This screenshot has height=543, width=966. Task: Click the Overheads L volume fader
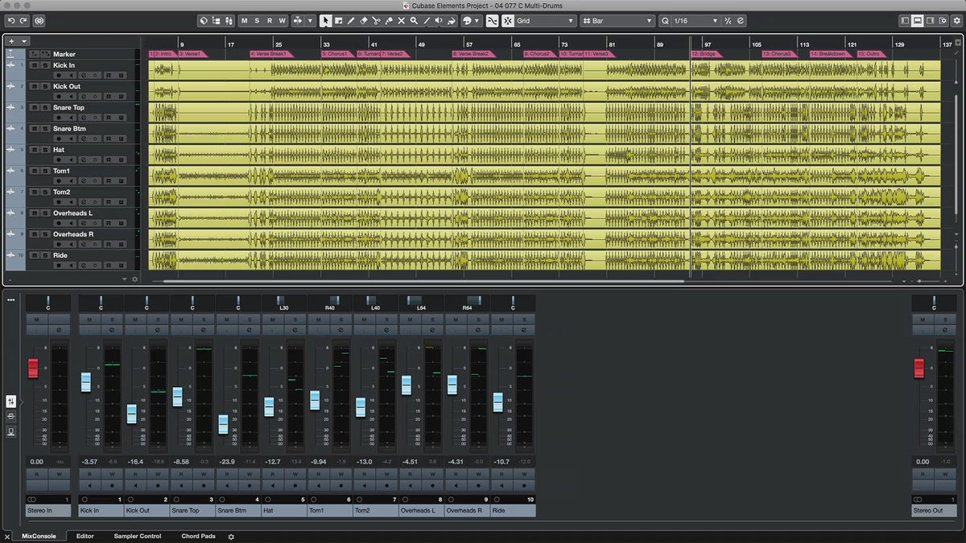407,385
